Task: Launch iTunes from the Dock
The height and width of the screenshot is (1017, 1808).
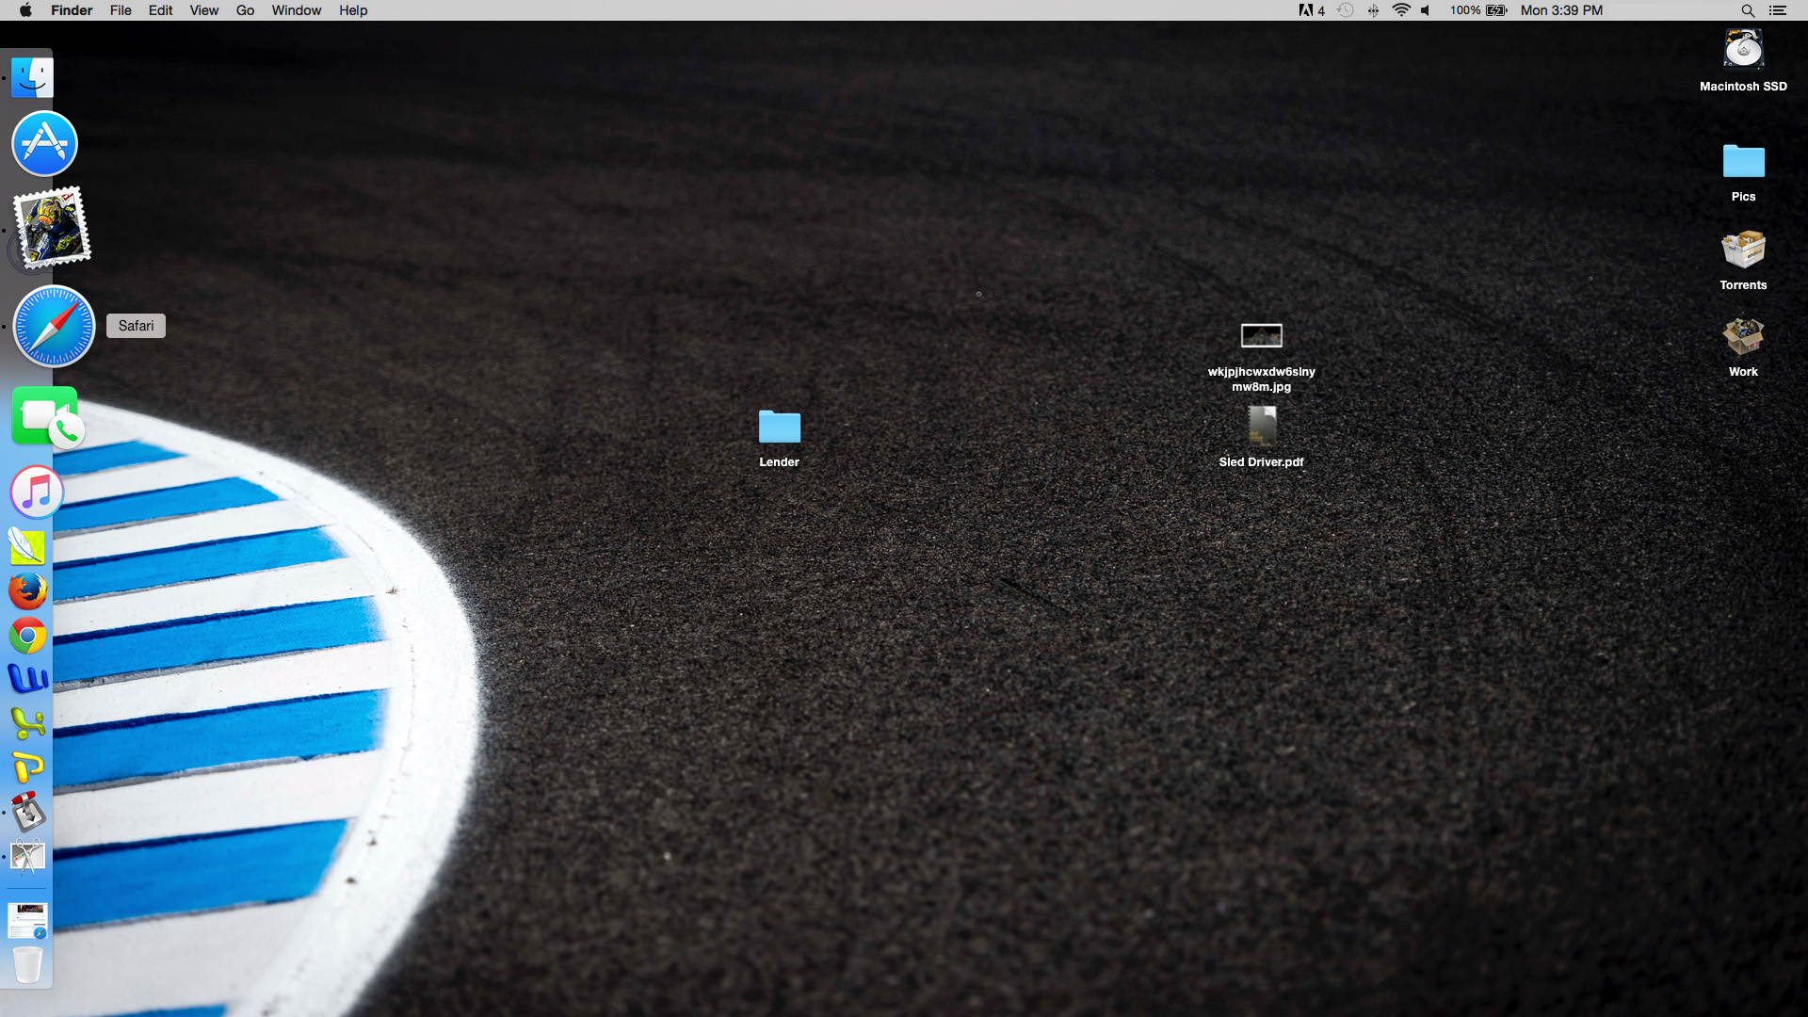Action: [37, 492]
